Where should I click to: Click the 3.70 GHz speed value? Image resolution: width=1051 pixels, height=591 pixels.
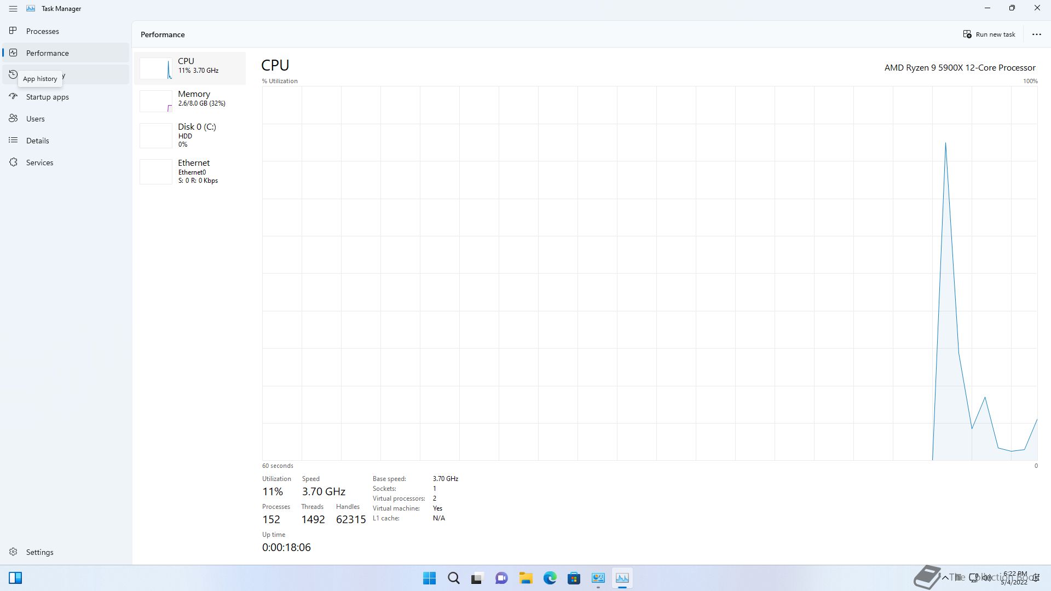[x=324, y=491]
